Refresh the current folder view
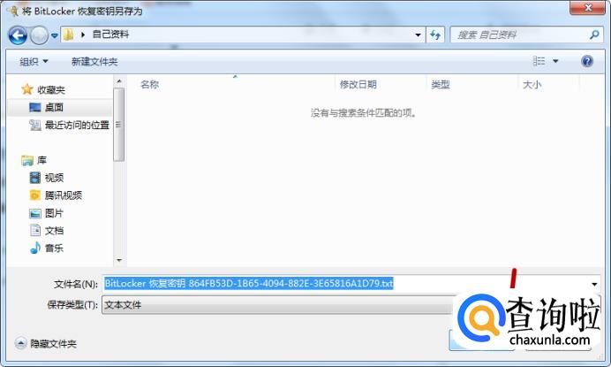Image resolution: width=611 pixels, height=367 pixels. pos(435,34)
